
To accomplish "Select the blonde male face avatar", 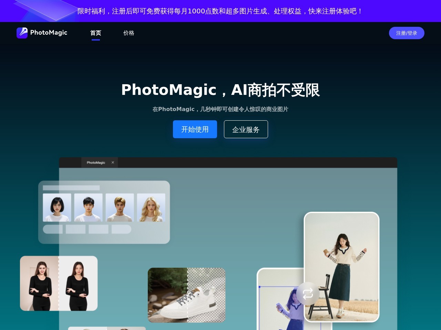I will coord(120,207).
